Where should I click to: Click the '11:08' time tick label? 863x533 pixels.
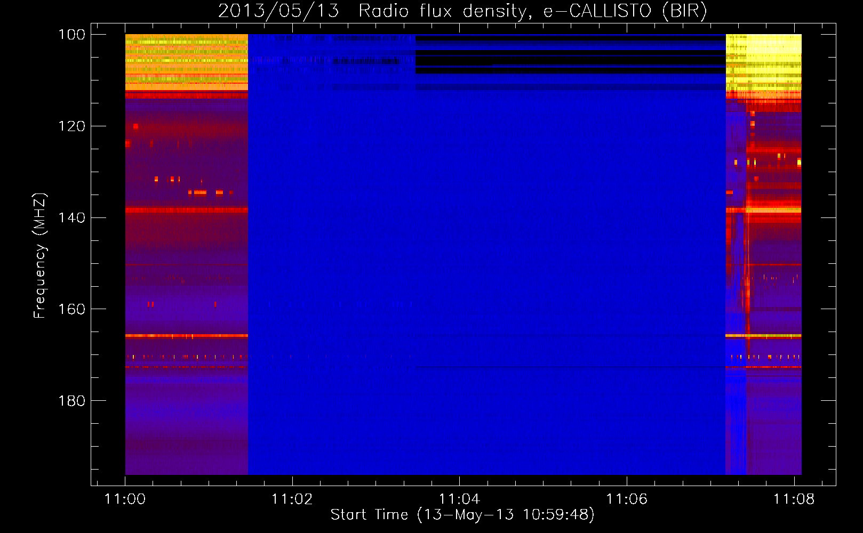point(794,499)
